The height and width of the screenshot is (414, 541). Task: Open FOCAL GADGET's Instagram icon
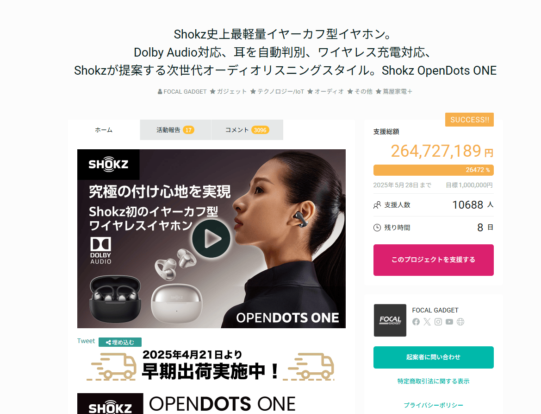tap(438, 322)
